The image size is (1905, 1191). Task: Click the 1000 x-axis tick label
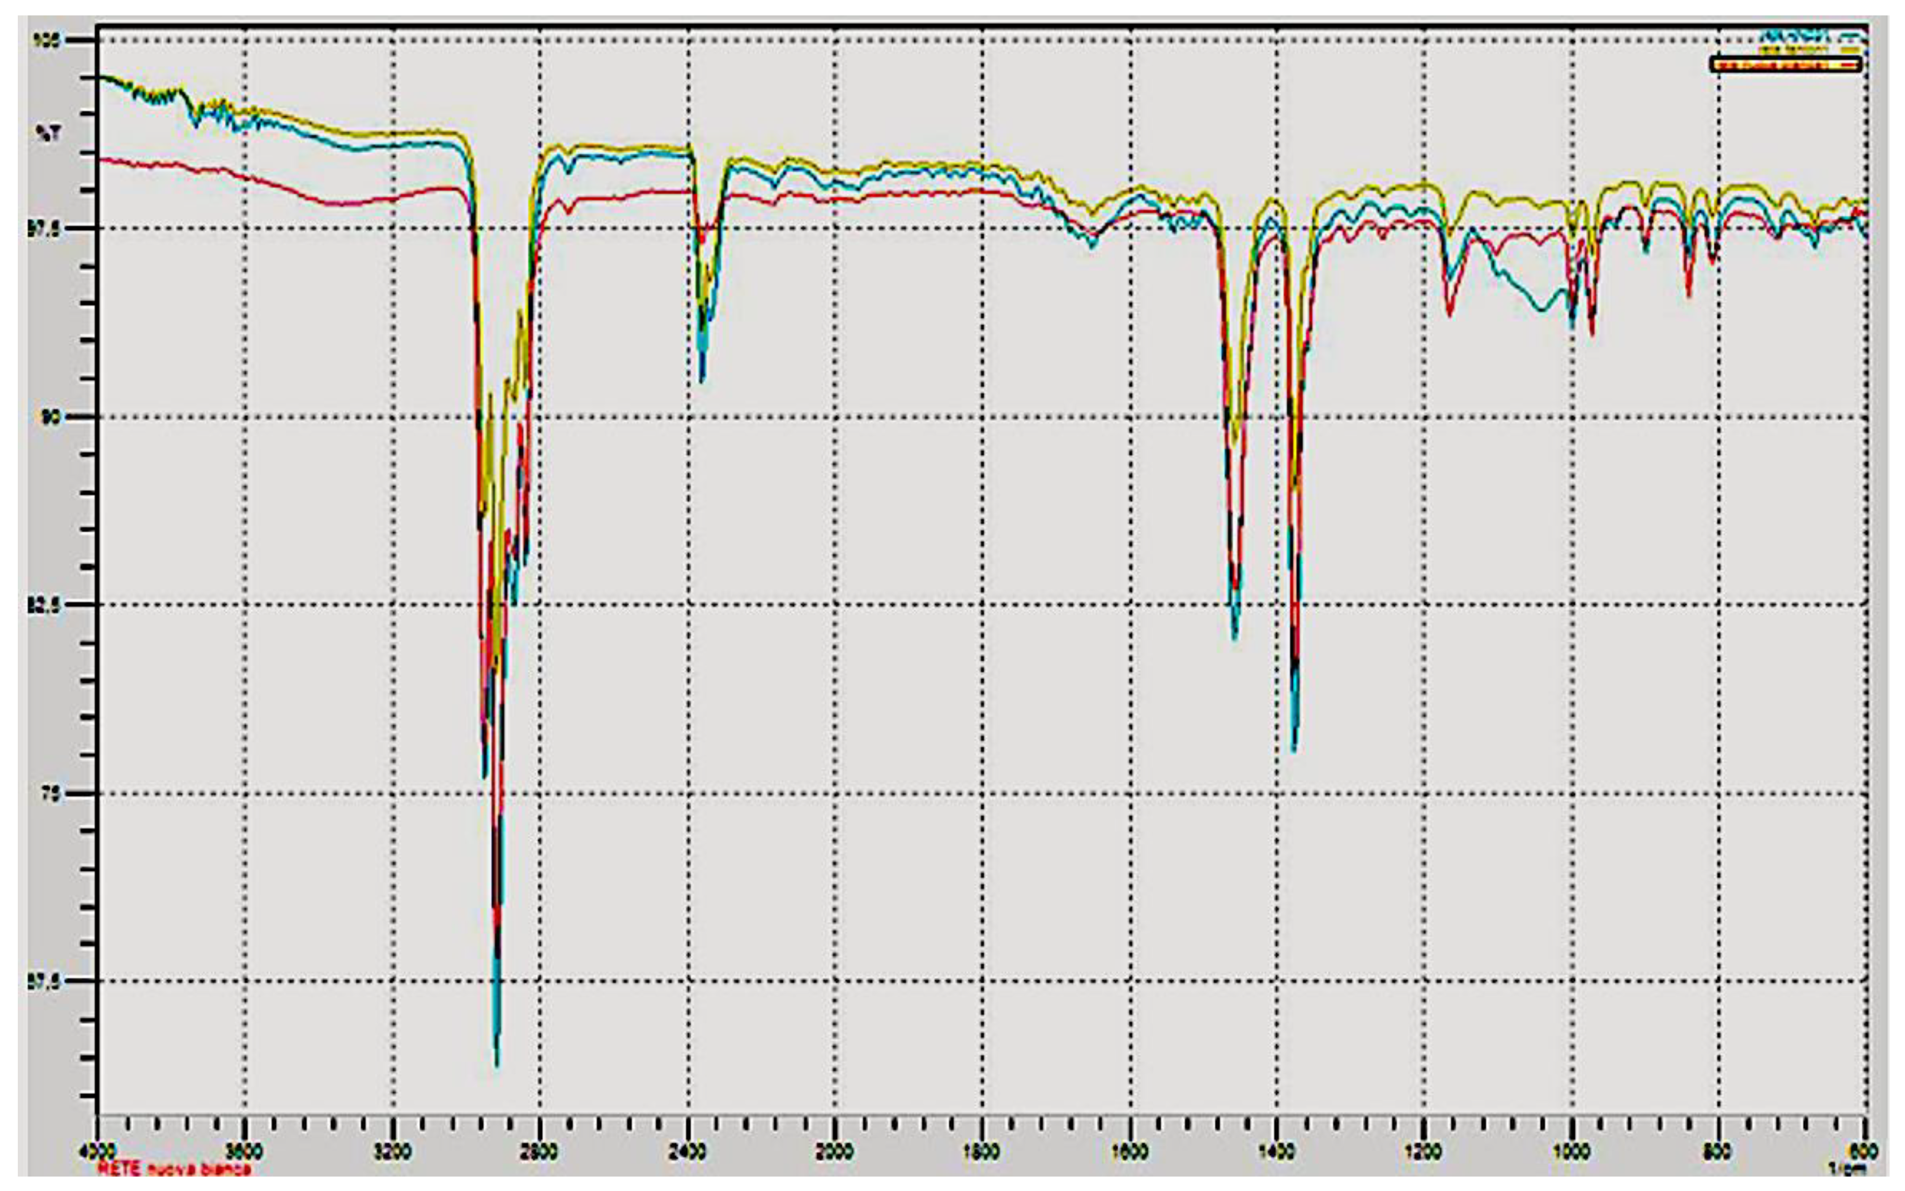point(1572,1152)
